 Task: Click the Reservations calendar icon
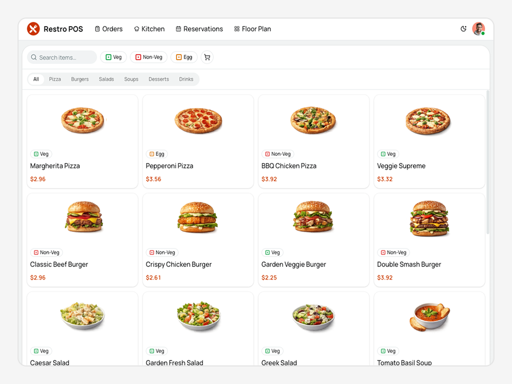178,29
